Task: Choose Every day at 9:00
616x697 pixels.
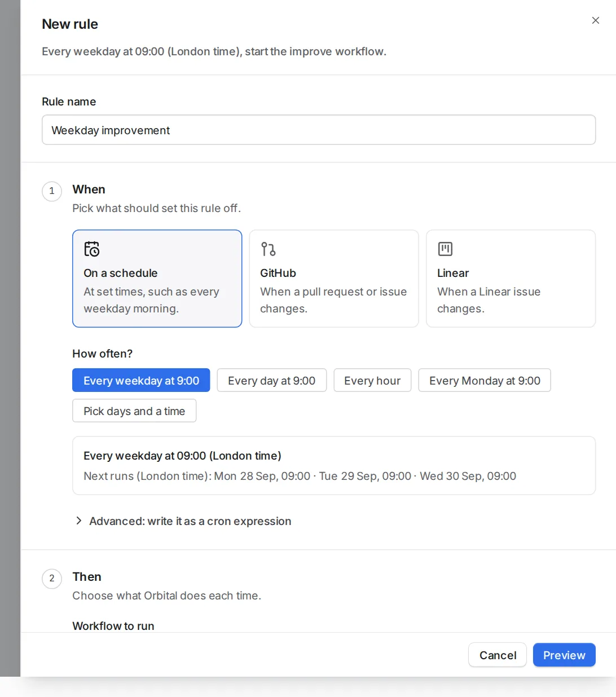Action: [x=271, y=380]
